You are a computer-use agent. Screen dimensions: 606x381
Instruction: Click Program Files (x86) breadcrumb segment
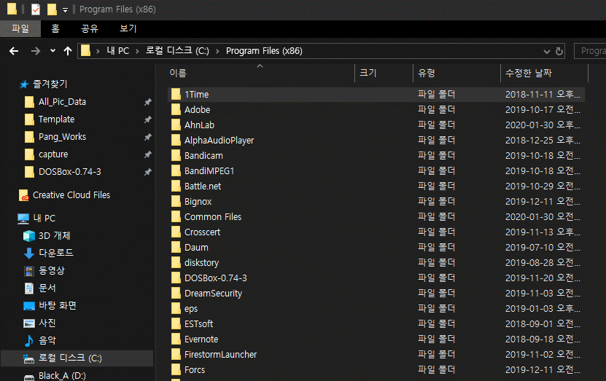[x=265, y=51]
